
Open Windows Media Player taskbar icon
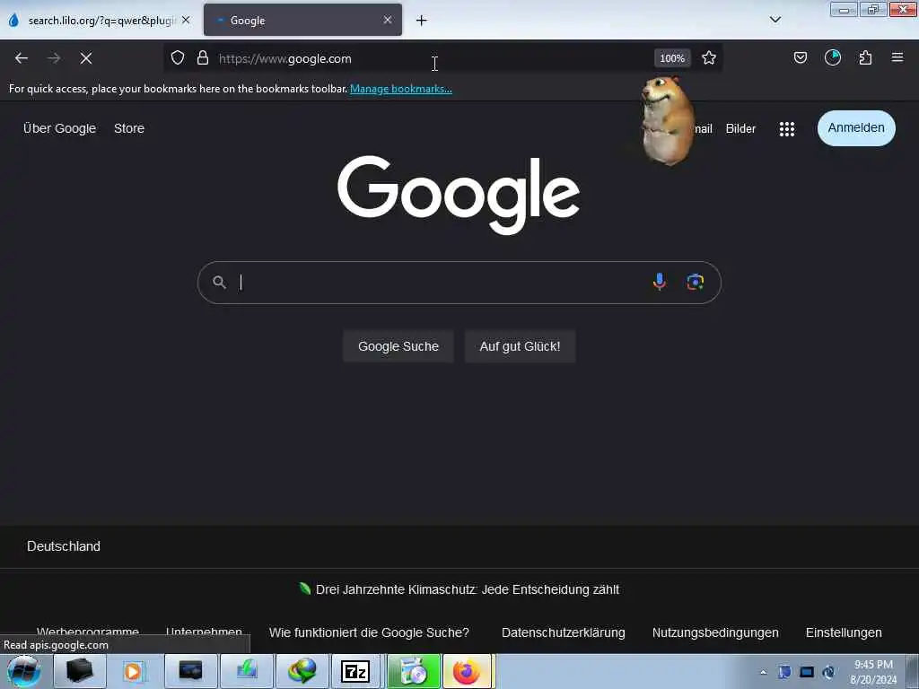tap(134, 671)
